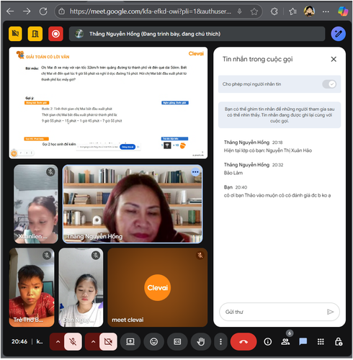Click Clevai logo on slide
Screen dimensions: 353x360
(196, 53)
